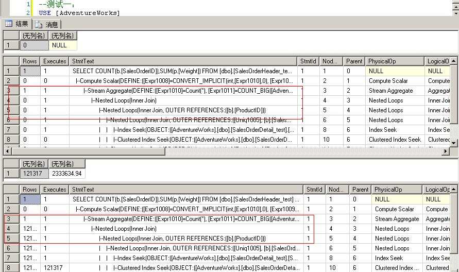Select the Compute Scalar StmtText ending [Expr1009...
This screenshot has height=272, width=459.
click(x=186, y=209)
